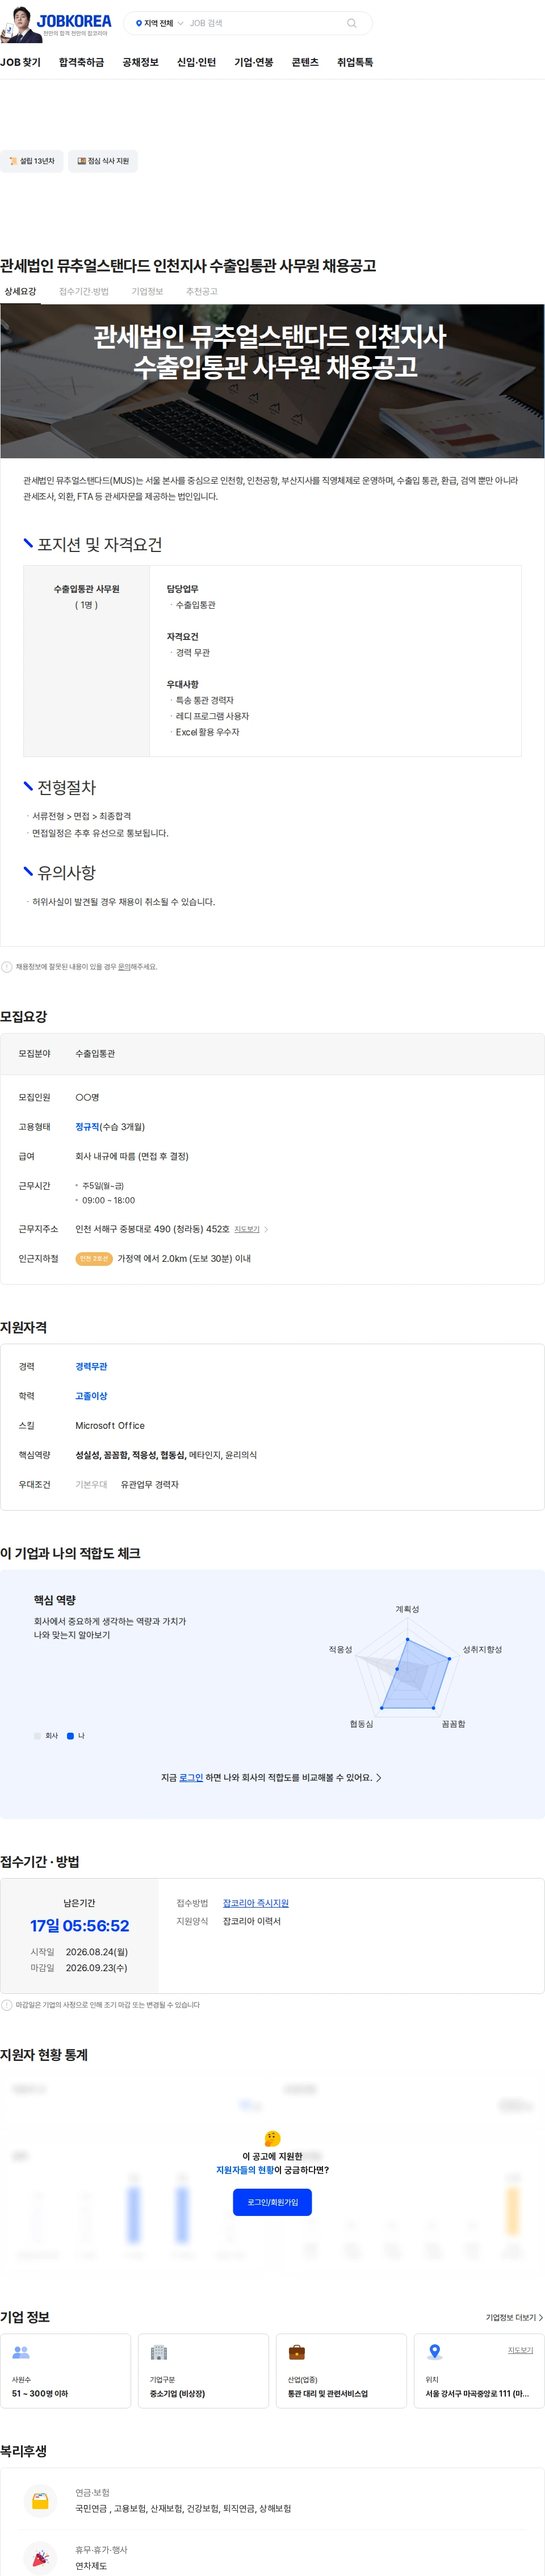Click the 위치 map pin icon
This screenshot has width=545, height=2576.
pyautogui.click(x=434, y=2351)
